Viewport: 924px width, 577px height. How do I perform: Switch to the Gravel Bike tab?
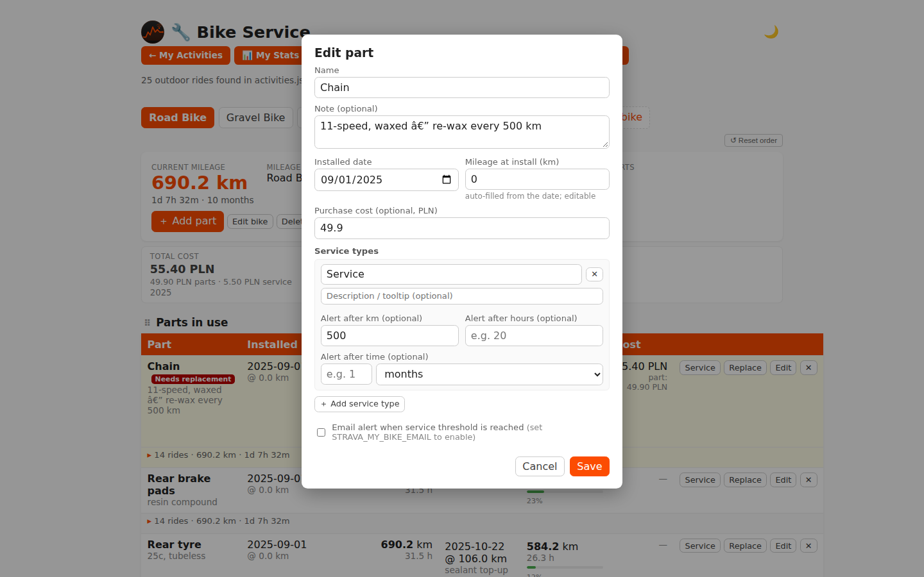pyautogui.click(x=255, y=118)
